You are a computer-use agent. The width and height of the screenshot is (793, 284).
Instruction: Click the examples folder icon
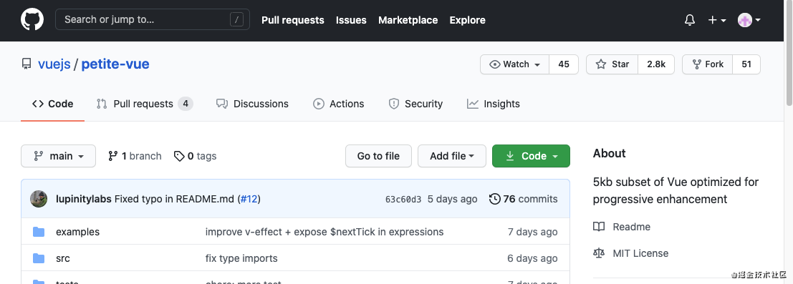[39, 232]
